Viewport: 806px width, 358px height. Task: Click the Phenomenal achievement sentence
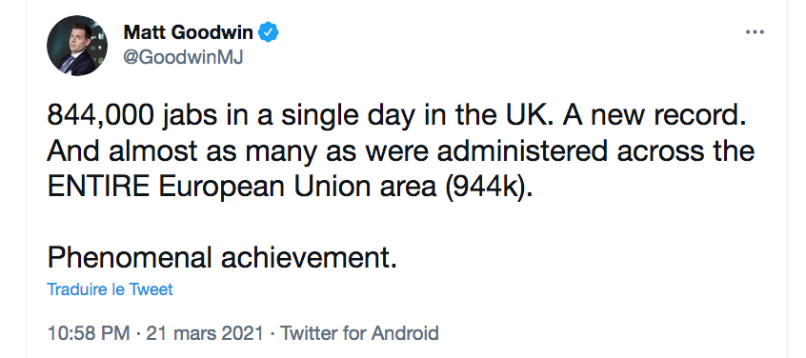222,258
